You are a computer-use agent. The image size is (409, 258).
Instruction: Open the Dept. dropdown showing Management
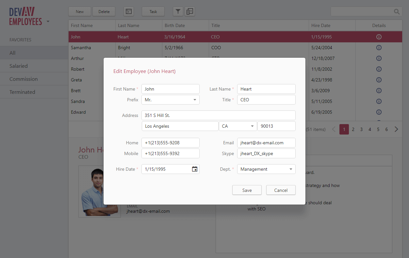(291, 169)
